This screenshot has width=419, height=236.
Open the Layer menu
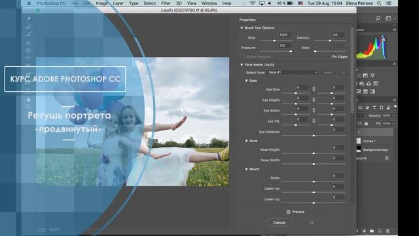118,3
